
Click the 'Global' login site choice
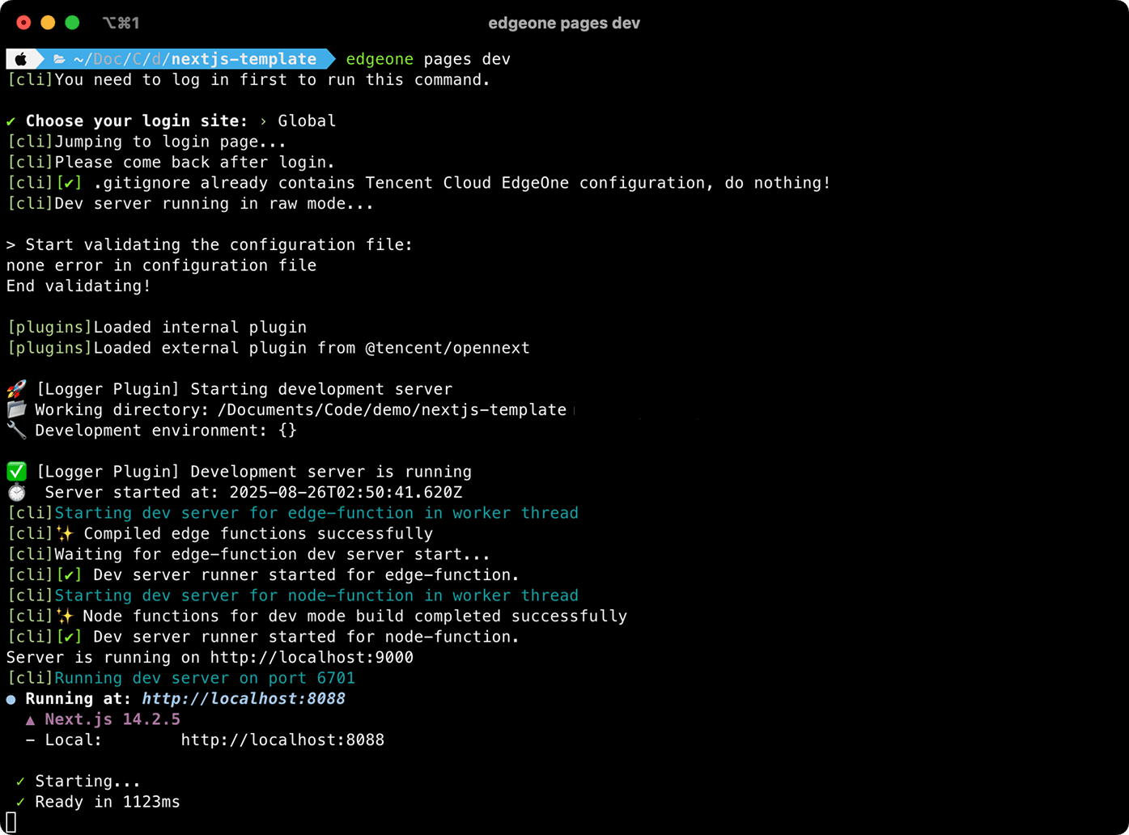coord(307,121)
